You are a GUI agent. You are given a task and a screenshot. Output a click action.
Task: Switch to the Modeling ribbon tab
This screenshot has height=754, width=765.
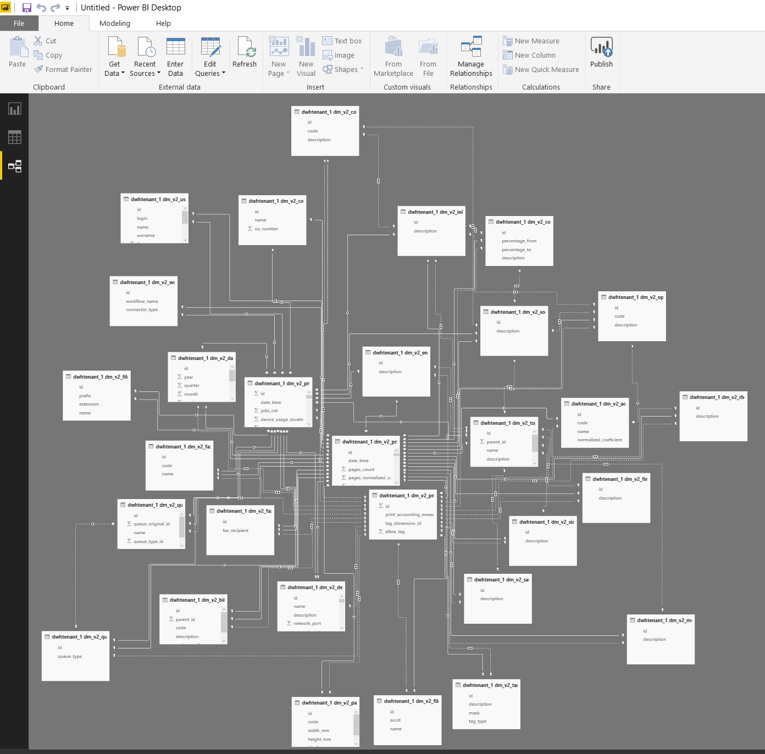[114, 23]
